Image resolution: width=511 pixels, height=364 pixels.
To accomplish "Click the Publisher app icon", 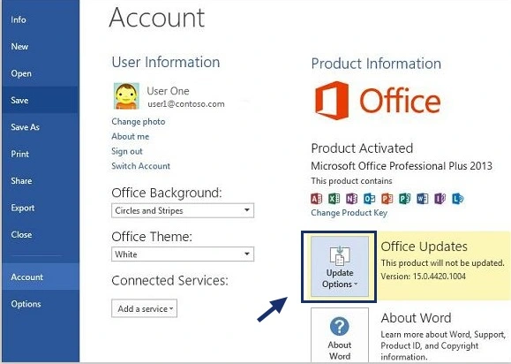I will pyautogui.click(x=404, y=198).
